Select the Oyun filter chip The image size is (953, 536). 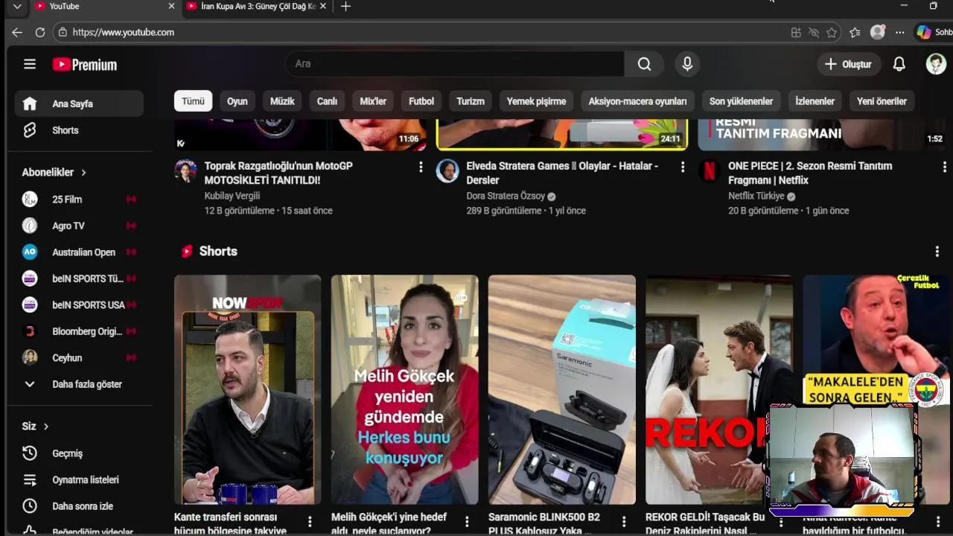point(238,101)
